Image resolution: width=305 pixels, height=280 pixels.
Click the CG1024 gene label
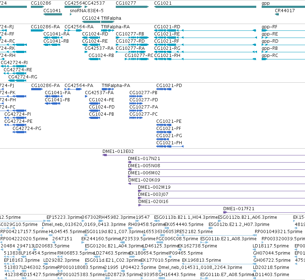[x=91, y=18]
